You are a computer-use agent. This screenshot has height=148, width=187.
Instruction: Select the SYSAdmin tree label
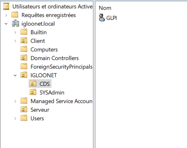point(52,93)
